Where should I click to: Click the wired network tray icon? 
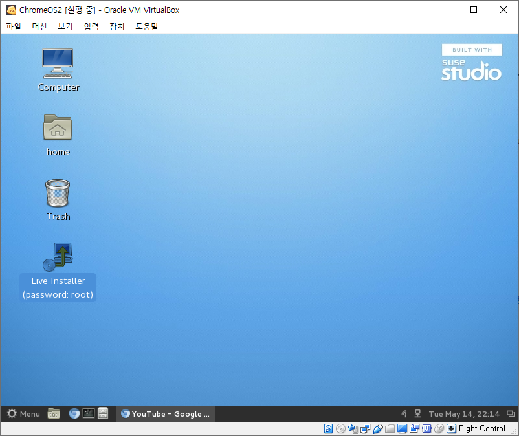pos(417,413)
